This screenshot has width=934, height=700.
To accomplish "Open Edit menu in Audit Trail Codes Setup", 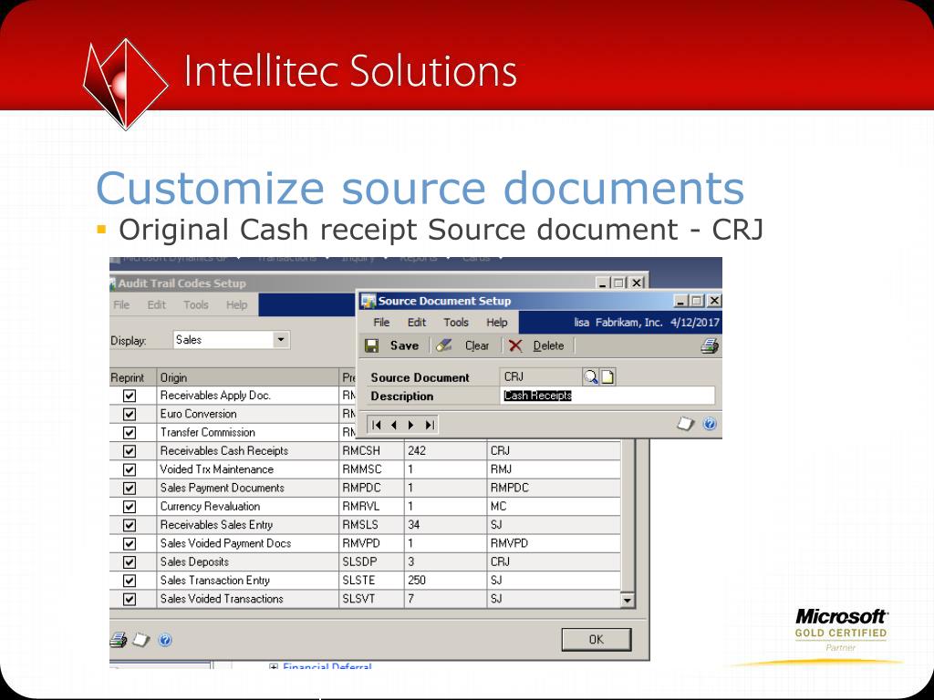I will tap(156, 304).
